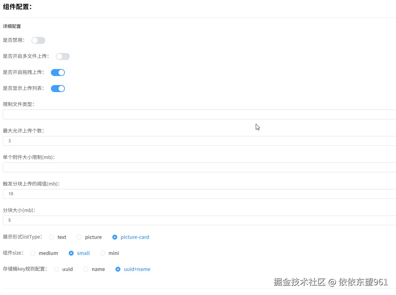Image resolution: width=396 pixels, height=295 pixels.
Task: Click the 详细配置 section label
Action: (x=12, y=26)
